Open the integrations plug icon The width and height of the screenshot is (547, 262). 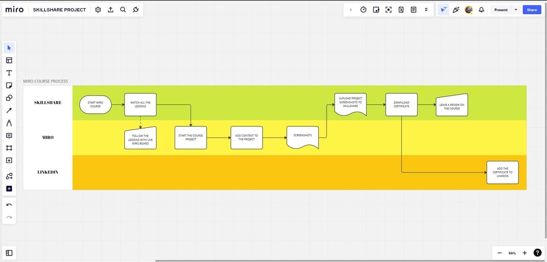(136, 10)
